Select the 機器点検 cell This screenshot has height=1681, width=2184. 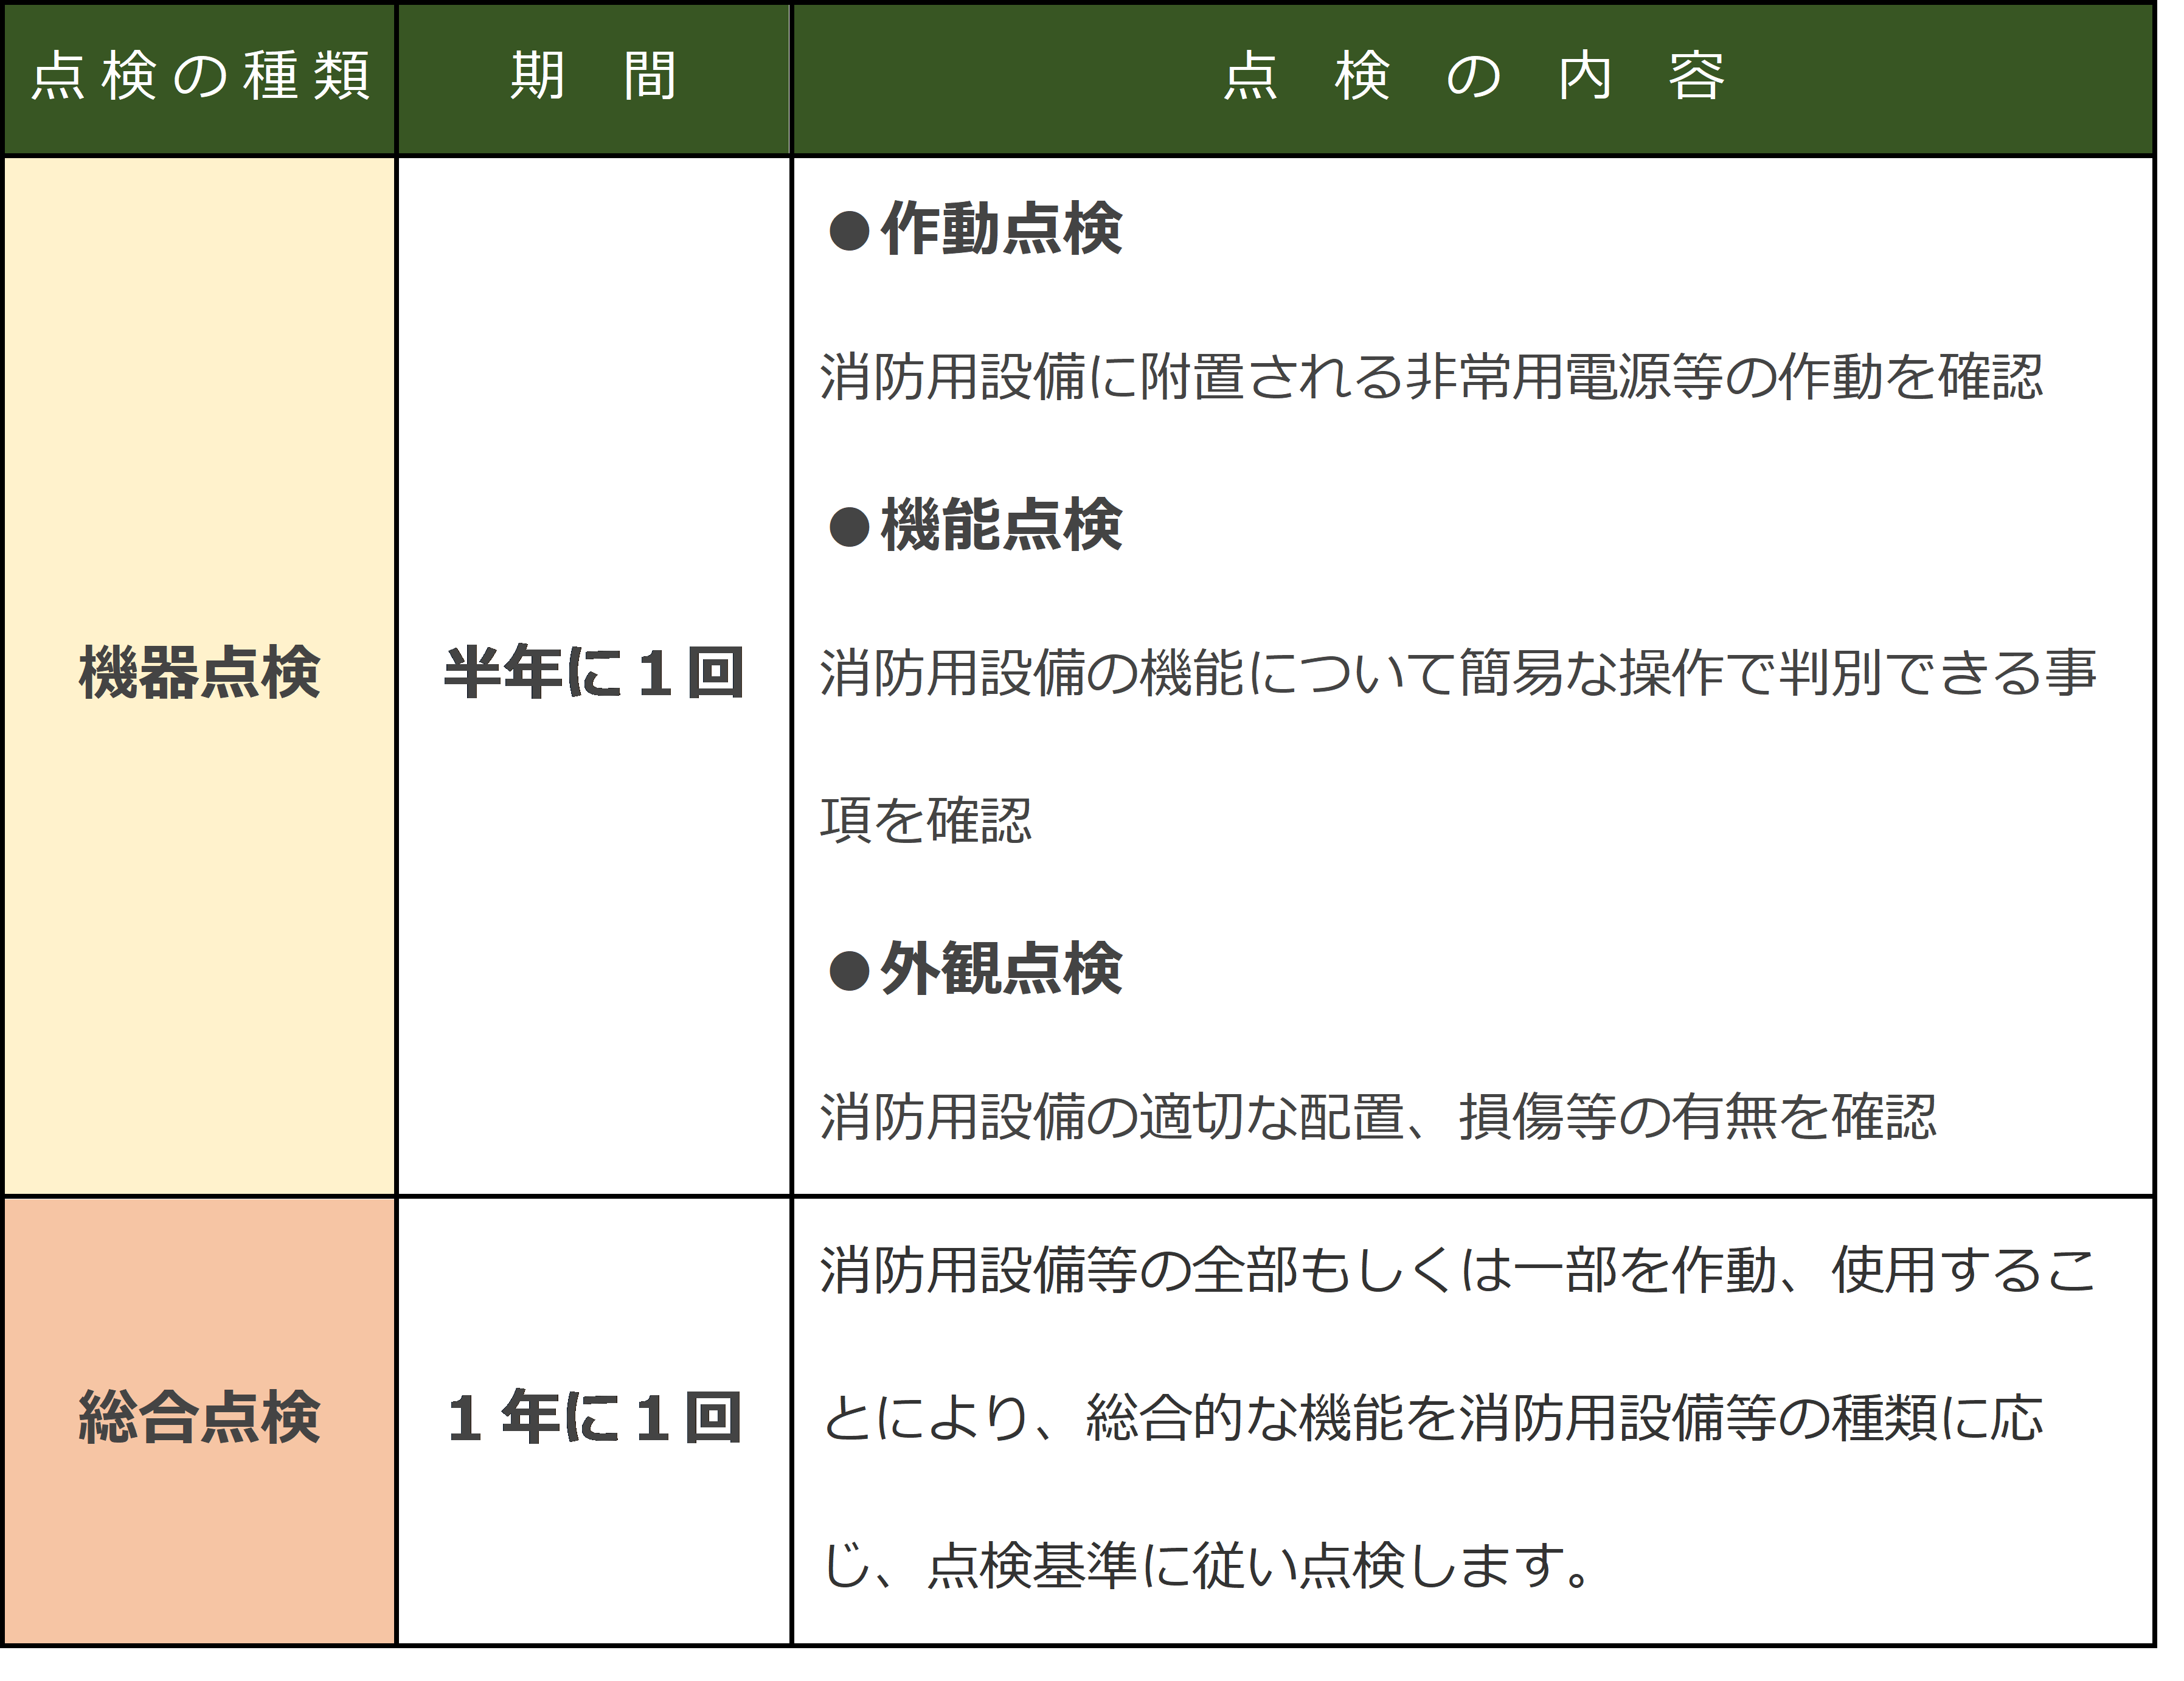(x=200, y=675)
